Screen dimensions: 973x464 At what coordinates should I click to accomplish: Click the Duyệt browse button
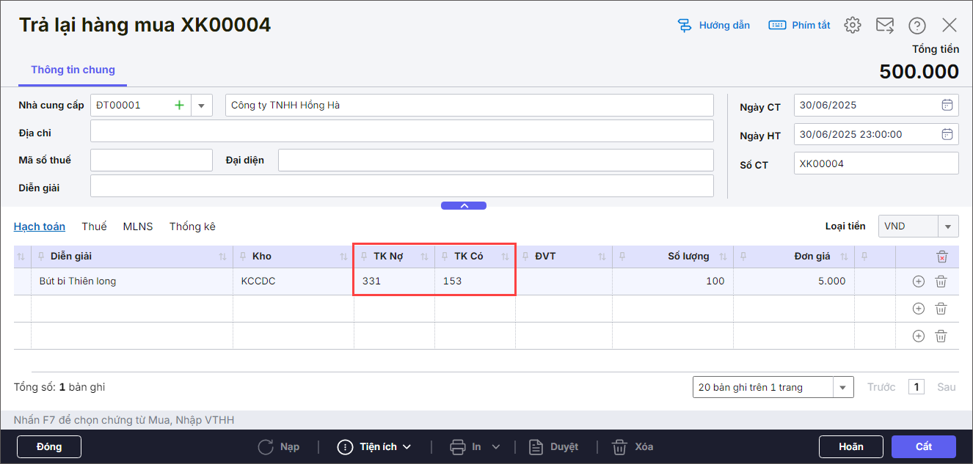tap(554, 446)
